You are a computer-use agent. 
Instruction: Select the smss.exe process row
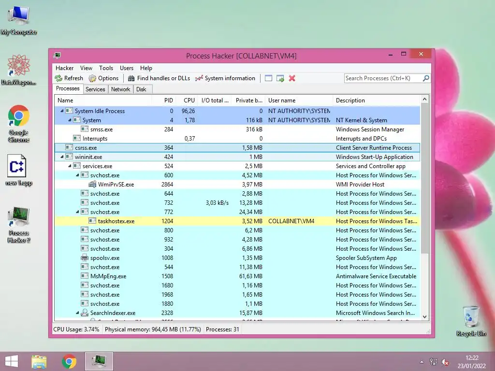[237, 129]
